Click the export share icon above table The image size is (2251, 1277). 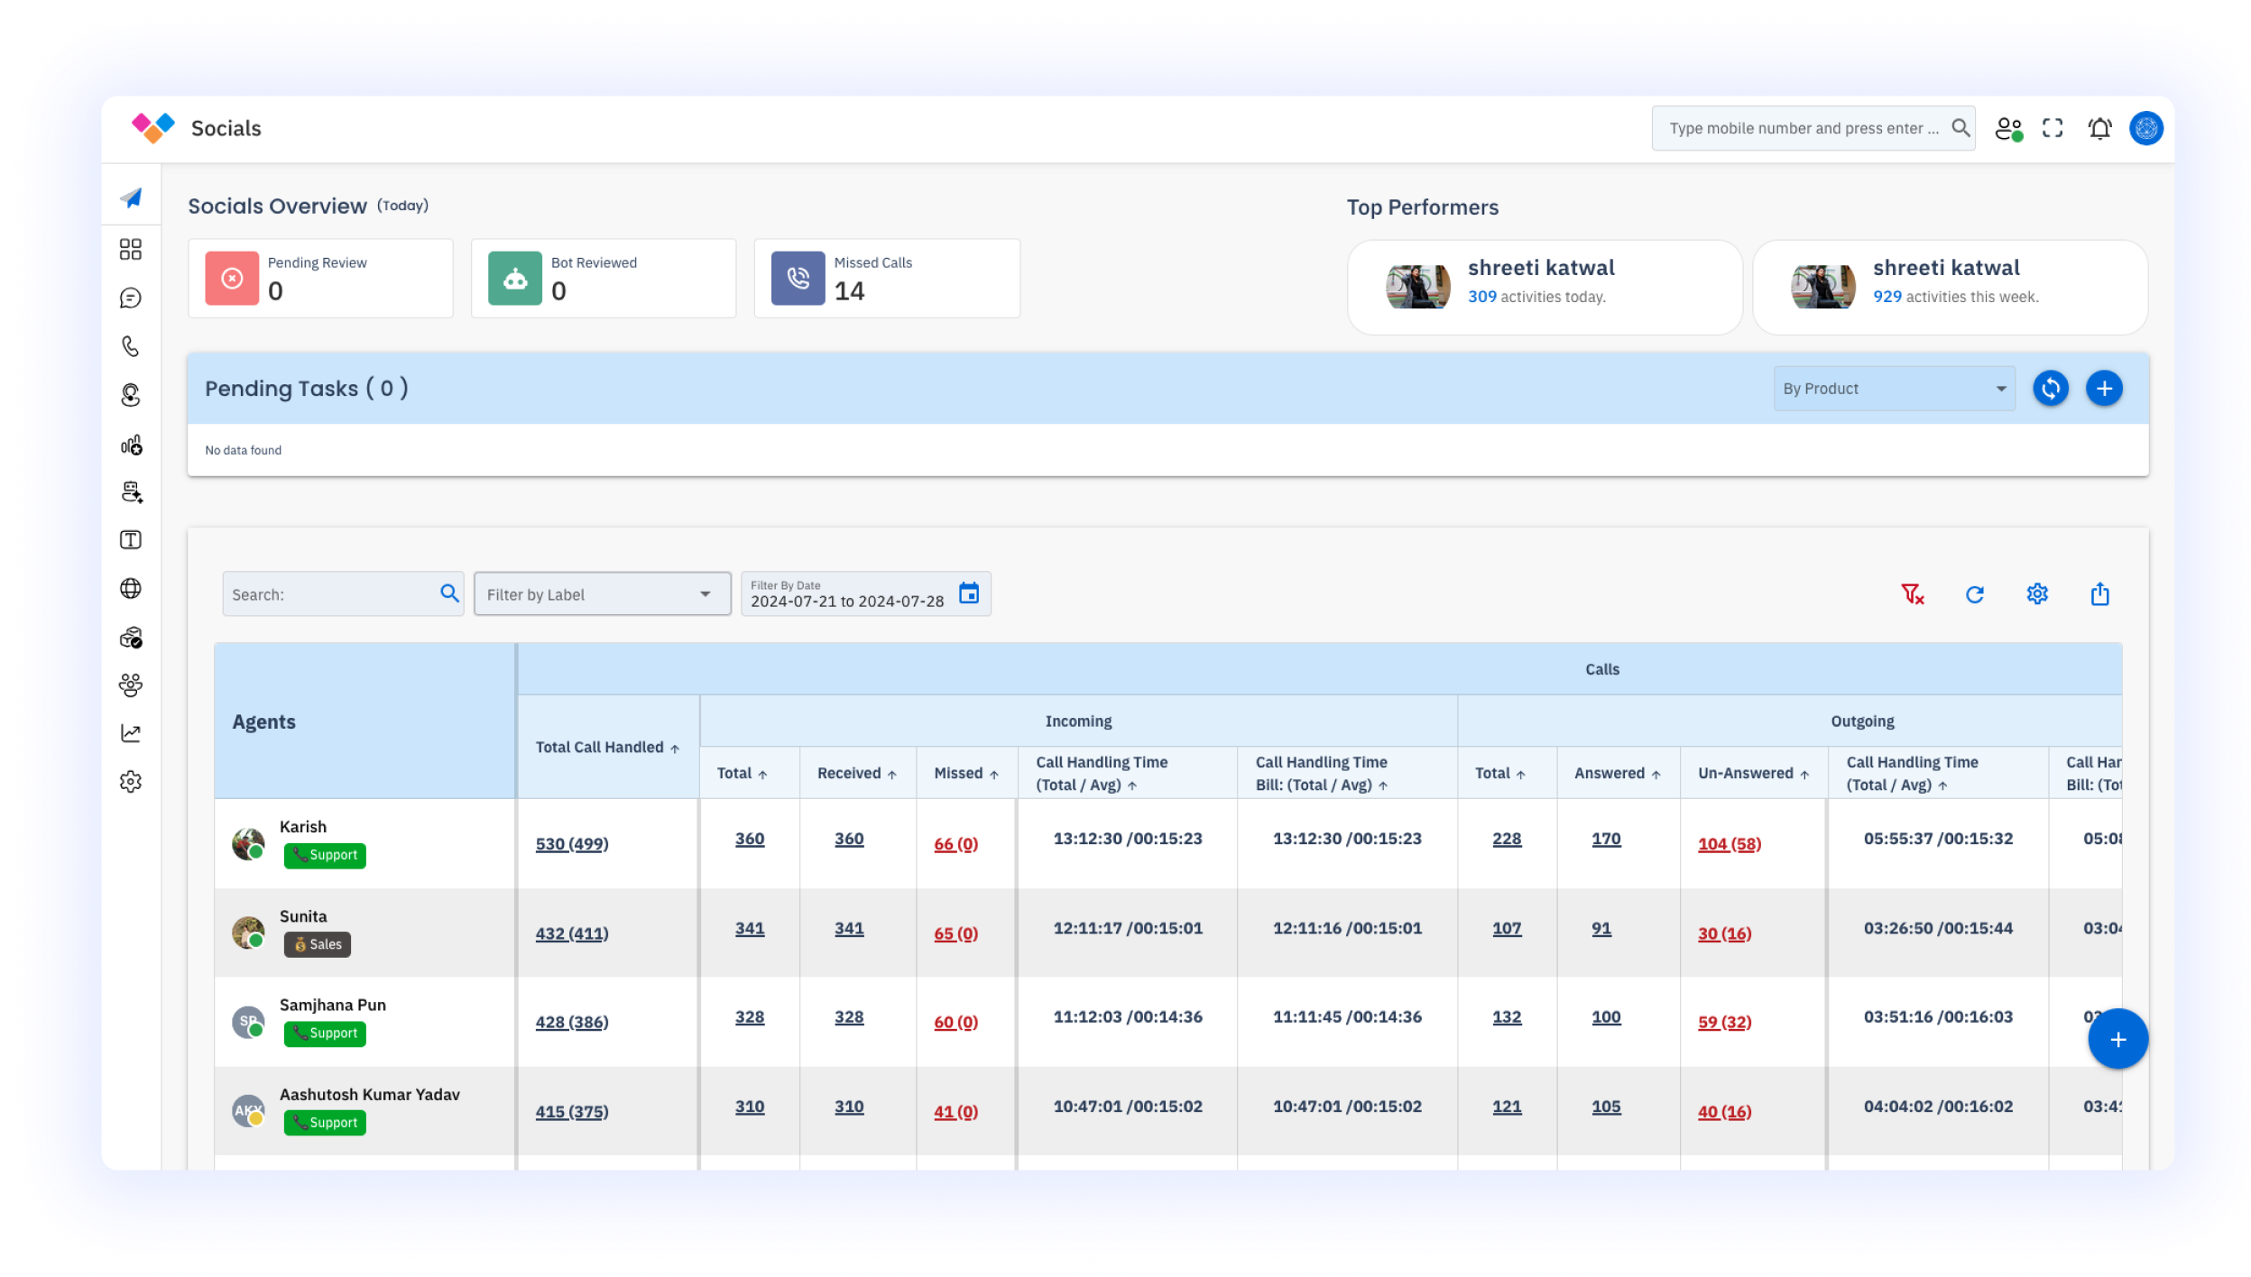point(2099,594)
